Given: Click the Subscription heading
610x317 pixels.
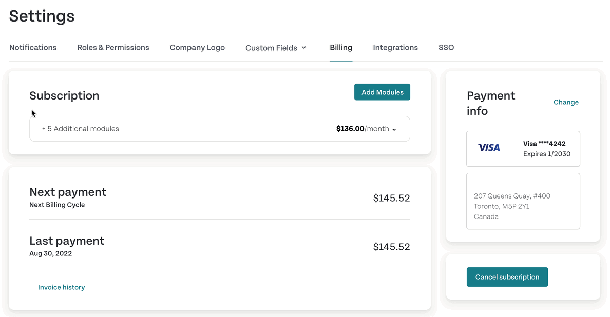Looking at the screenshot, I should (64, 95).
